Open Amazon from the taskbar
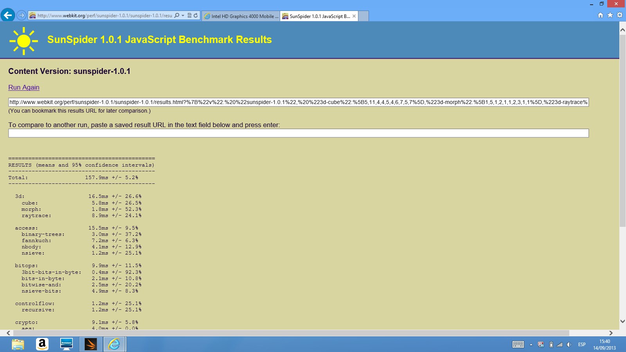This screenshot has width=626, height=352. pyautogui.click(x=42, y=344)
